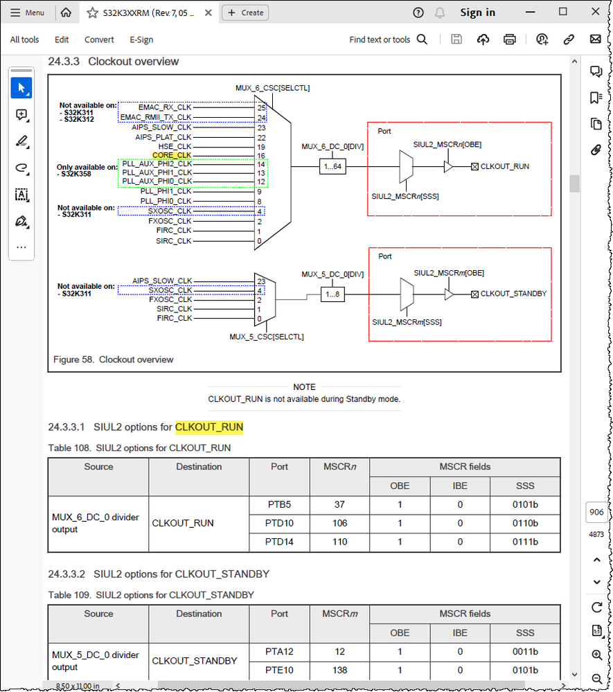Image resolution: width=613 pixels, height=692 pixels.
Task: Open page display settings icon
Action: [x=596, y=630]
